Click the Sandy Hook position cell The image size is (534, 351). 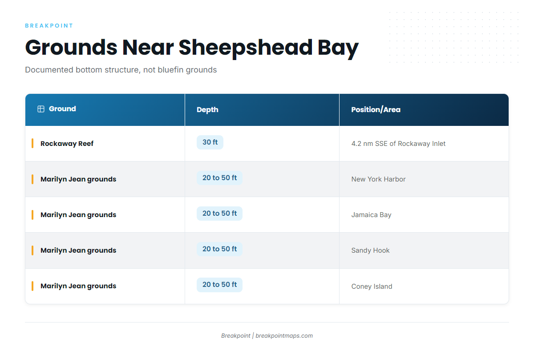424,250
